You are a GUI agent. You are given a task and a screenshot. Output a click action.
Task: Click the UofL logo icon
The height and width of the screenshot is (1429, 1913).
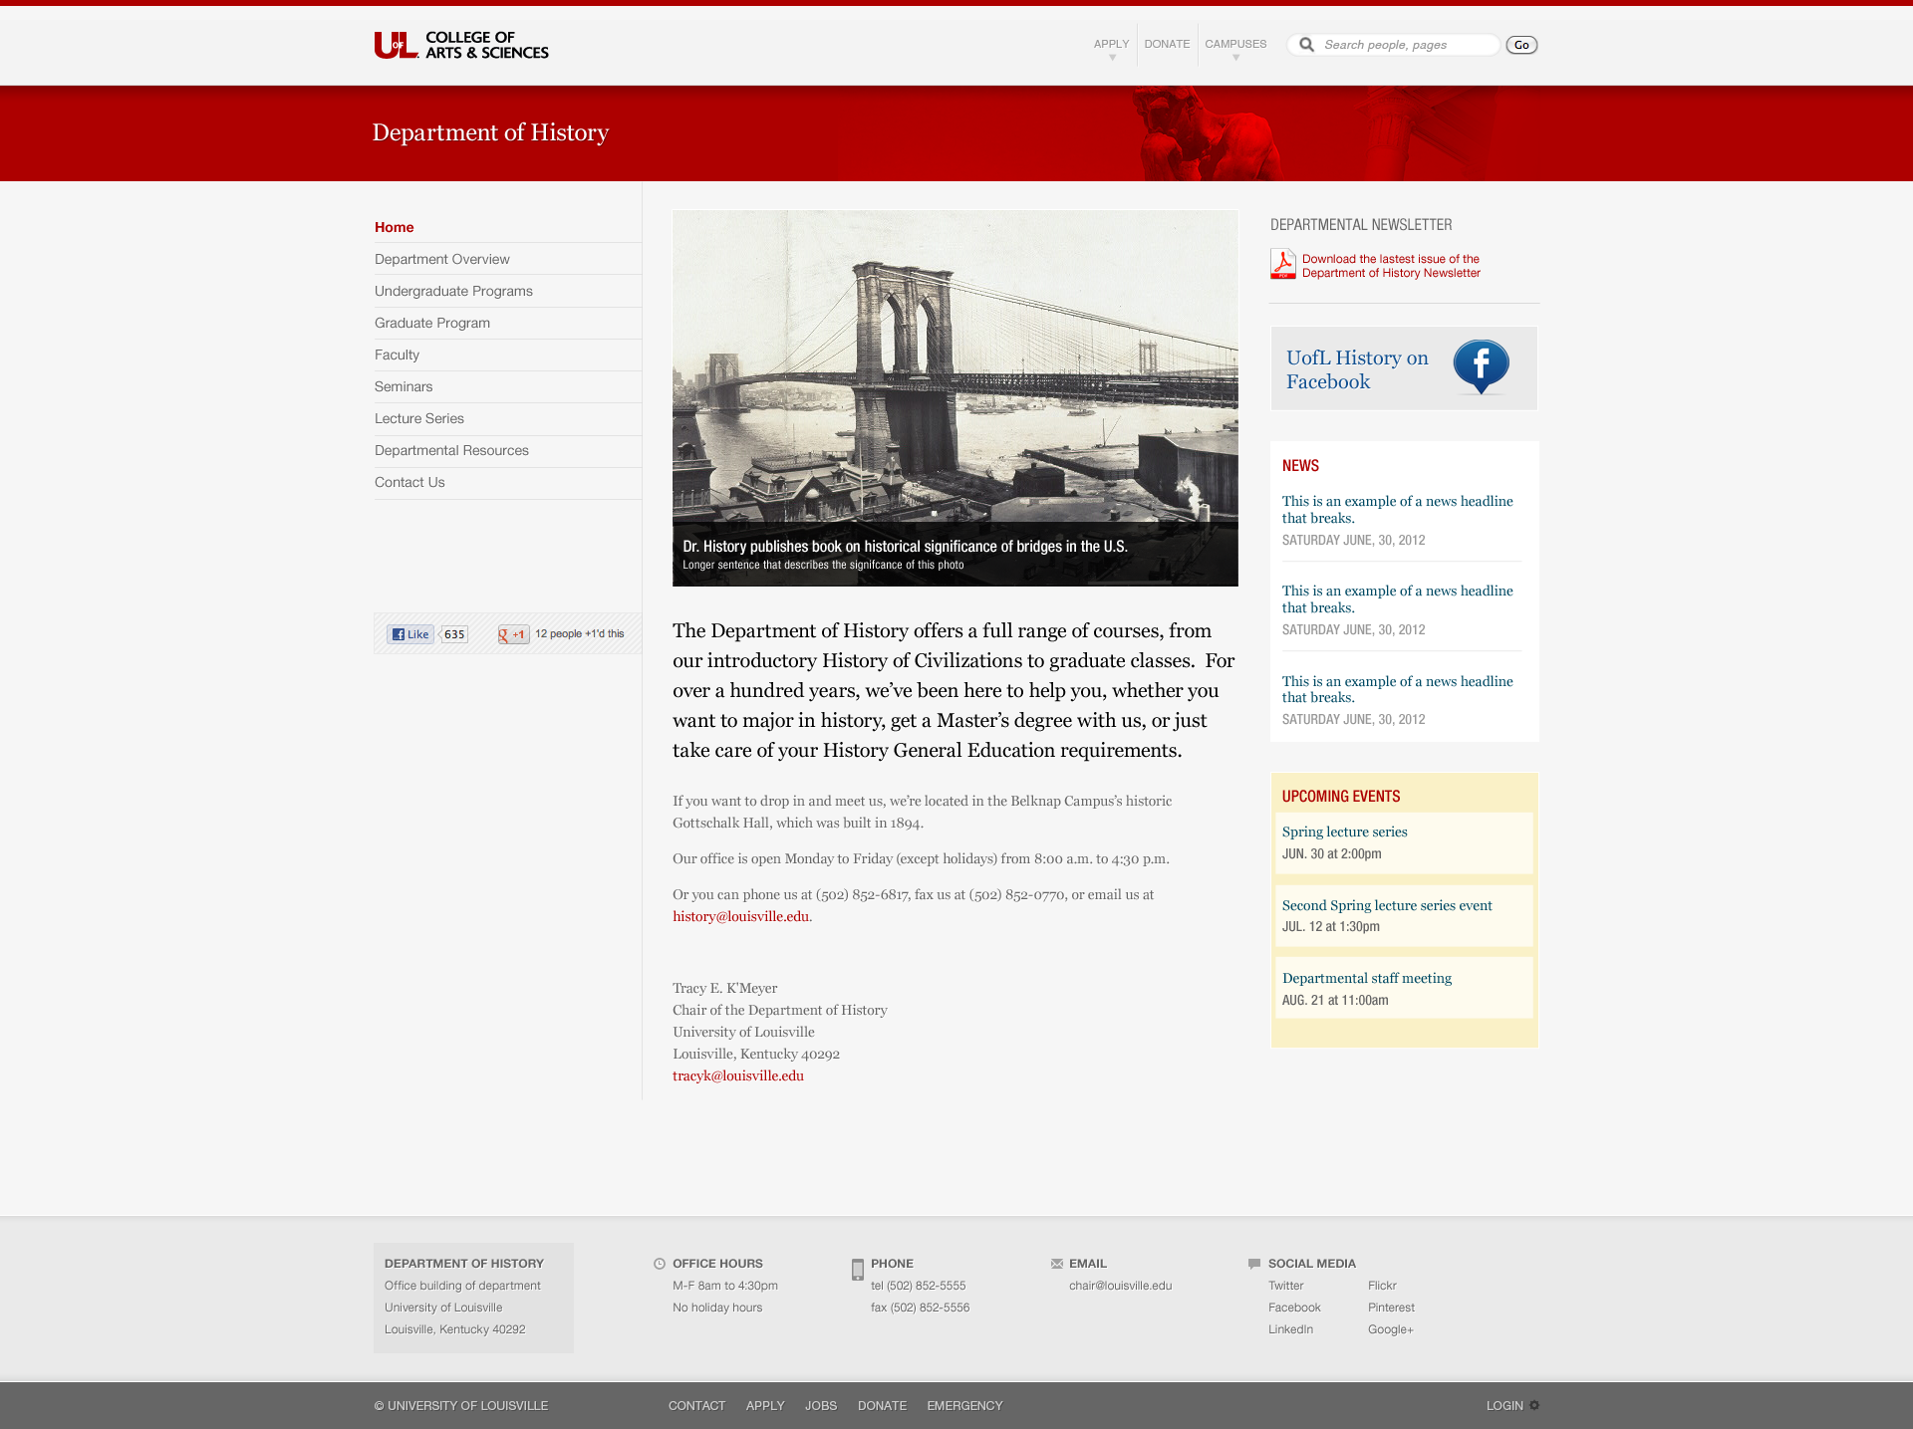click(x=396, y=45)
